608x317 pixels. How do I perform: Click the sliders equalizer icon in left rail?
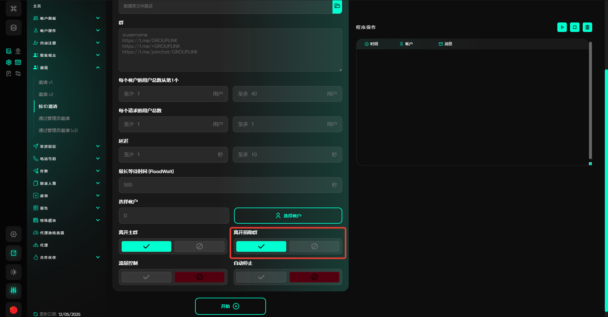click(14, 290)
